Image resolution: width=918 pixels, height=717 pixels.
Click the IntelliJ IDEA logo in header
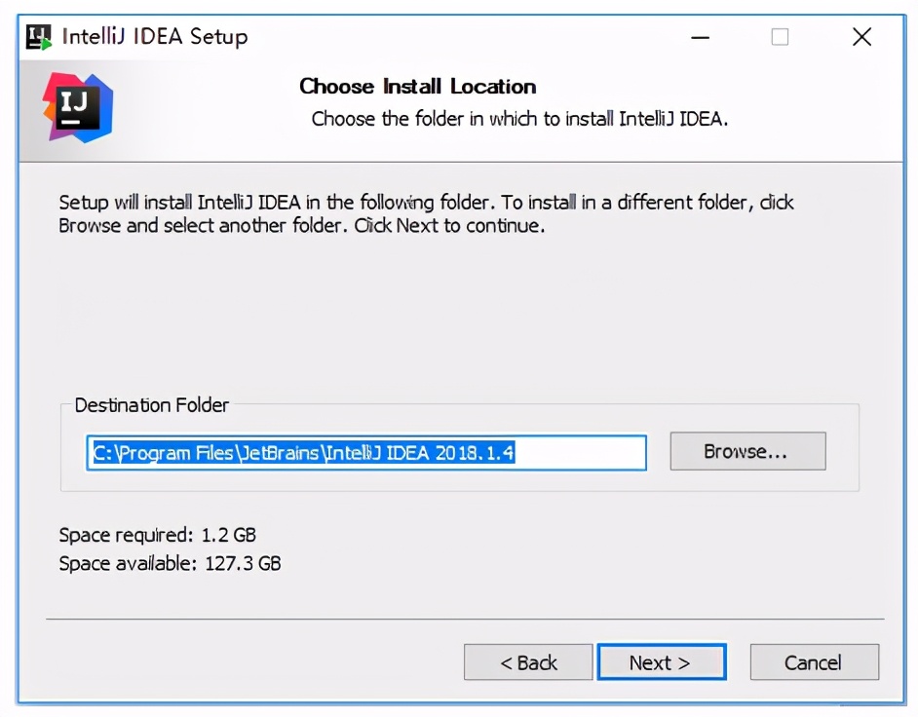(x=78, y=108)
